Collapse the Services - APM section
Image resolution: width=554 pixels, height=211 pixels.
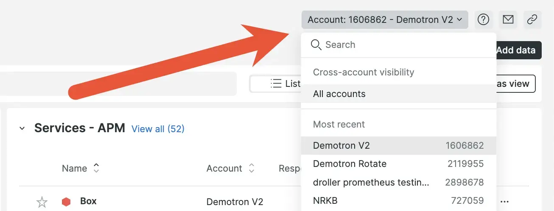[22, 128]
